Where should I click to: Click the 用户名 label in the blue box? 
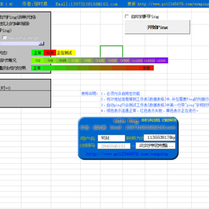(x=88, y=138)
